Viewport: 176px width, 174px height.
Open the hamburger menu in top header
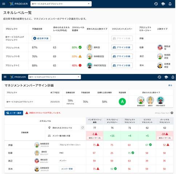pyautogui.click(x=4, y=4)
